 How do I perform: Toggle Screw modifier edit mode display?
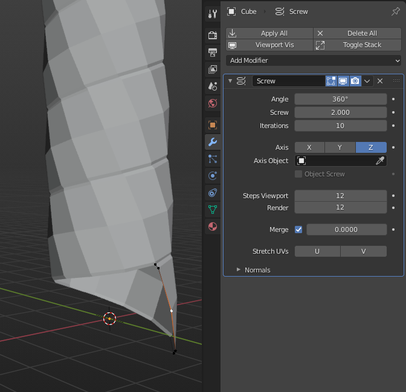click(331, 81)
